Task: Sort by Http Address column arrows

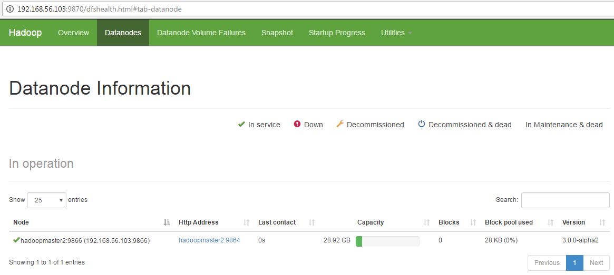Action: point(246,222)
